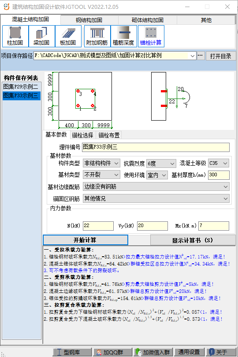
Task: Click the N(kN) input field
Action: (98, 226)
